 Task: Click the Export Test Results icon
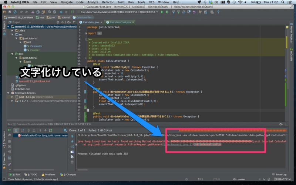[51, 130]
